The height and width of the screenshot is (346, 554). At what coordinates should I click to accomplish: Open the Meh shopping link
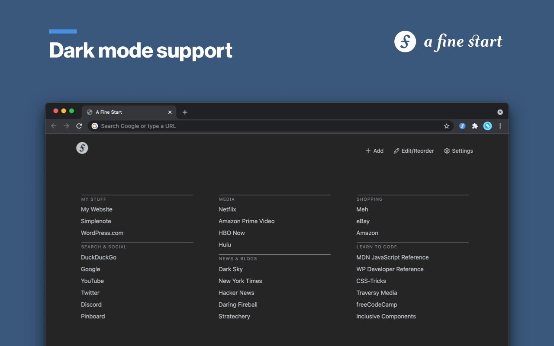point(362,209)
